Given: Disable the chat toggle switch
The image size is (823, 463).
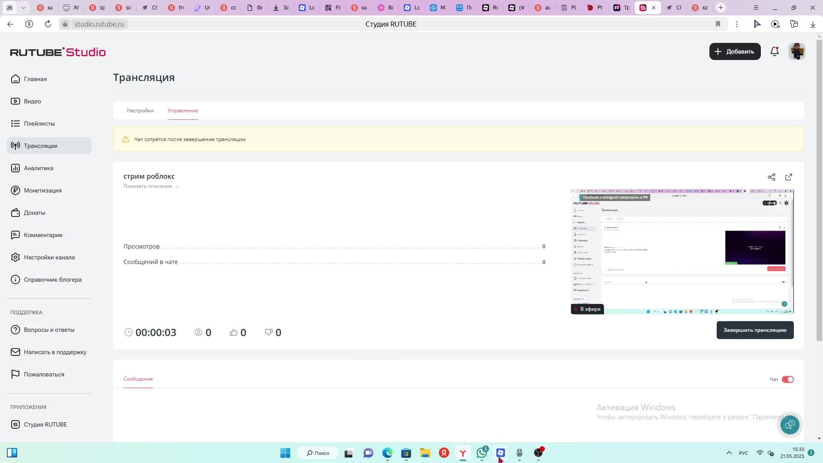Looking at the screenshot, I should [x=788, y=379].
